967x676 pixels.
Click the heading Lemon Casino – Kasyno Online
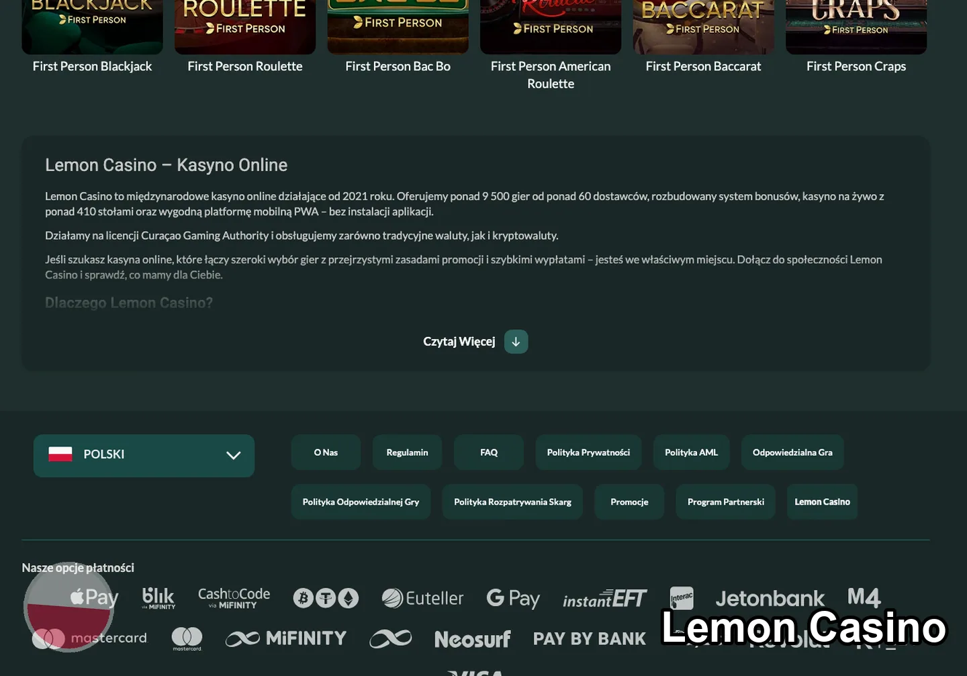point(166,165)
